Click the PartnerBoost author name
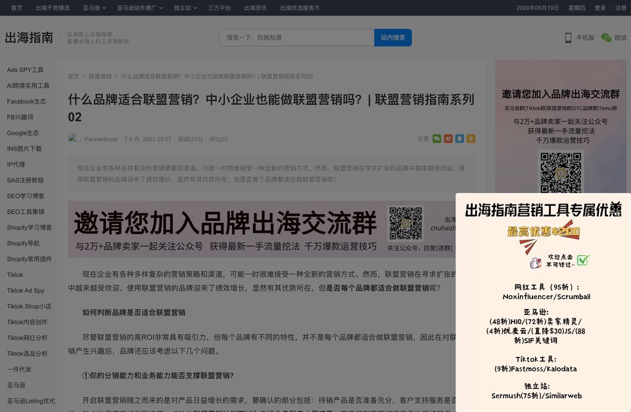 [101, 139]
